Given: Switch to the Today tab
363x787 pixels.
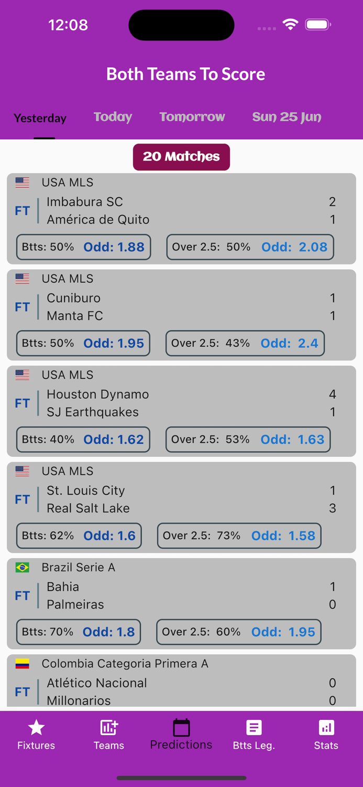Looking at the screenshot, I should (x=113, y=117).
